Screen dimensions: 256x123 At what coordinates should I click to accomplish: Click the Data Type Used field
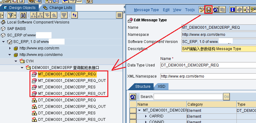point(208,65)
